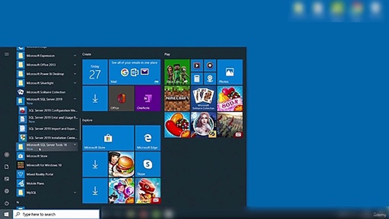Open the Groove Music small tile
389x219 pixels.
[x=210, y=65]
